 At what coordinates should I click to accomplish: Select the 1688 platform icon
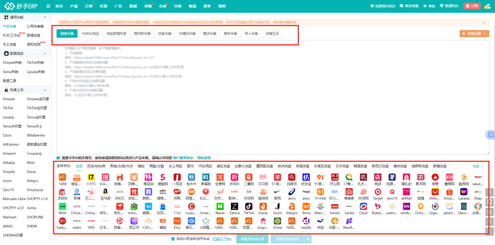point(62,177)
